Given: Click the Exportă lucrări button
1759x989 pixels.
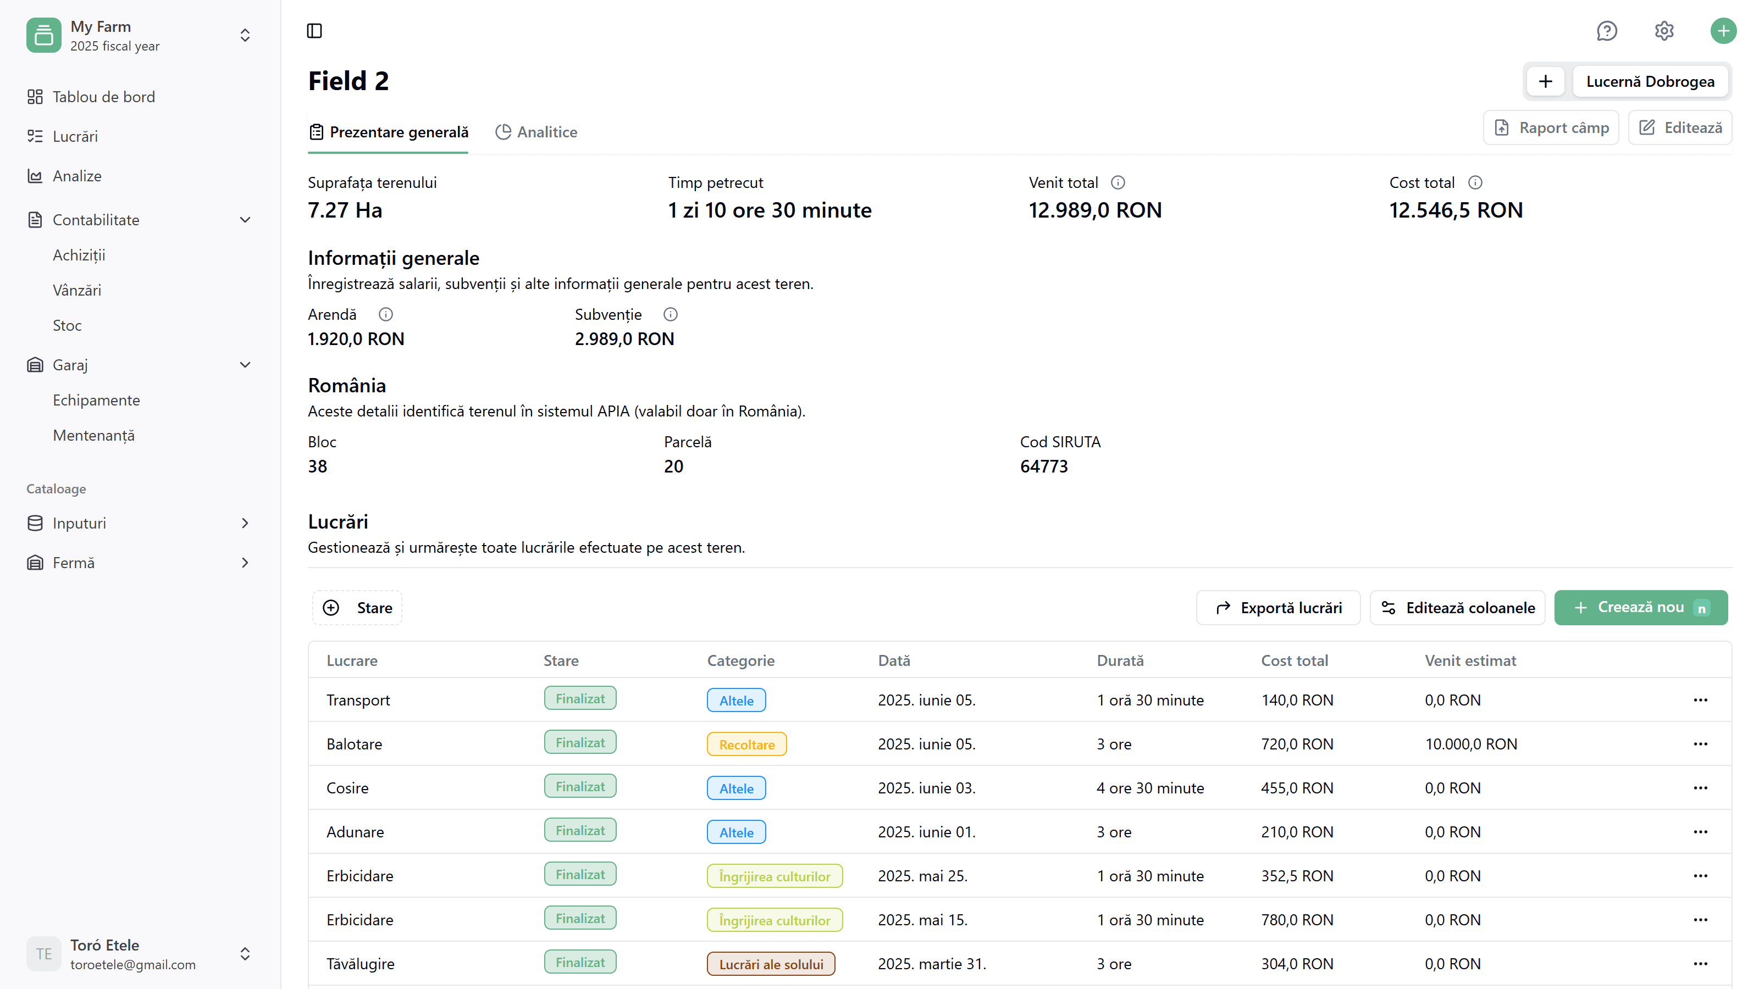Looking at the screenshot, I should coord(1277,608).
